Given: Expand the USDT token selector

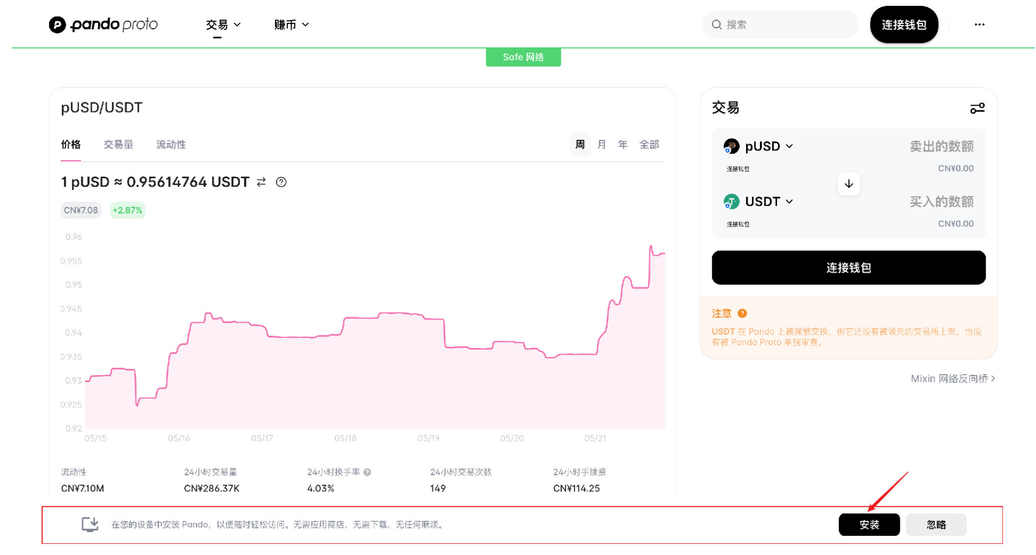Looking at the screenshot, I should coord(768,202).
